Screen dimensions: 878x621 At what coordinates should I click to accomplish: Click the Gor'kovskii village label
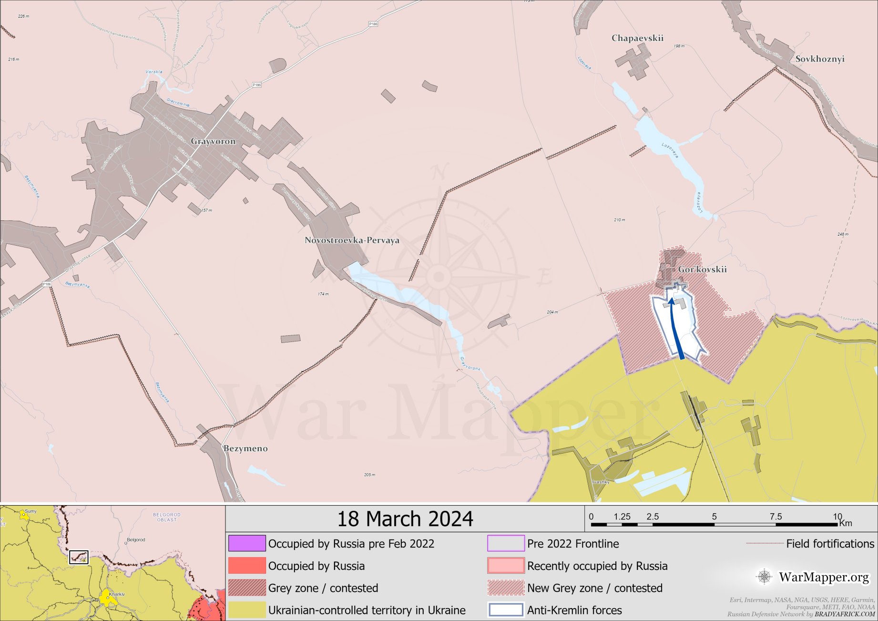click(703, 269)
